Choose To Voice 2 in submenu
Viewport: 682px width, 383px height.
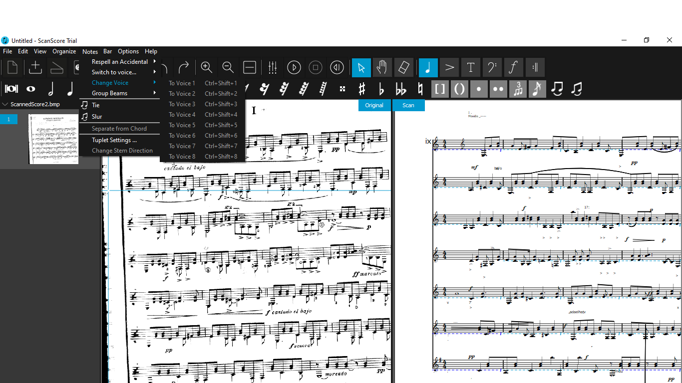tap(203, 94)
